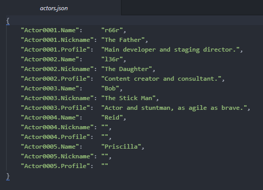Click the key "Actor0004.Profile"
The width and height of the screenshot is (263, 190).
click(x=55, y=137)
